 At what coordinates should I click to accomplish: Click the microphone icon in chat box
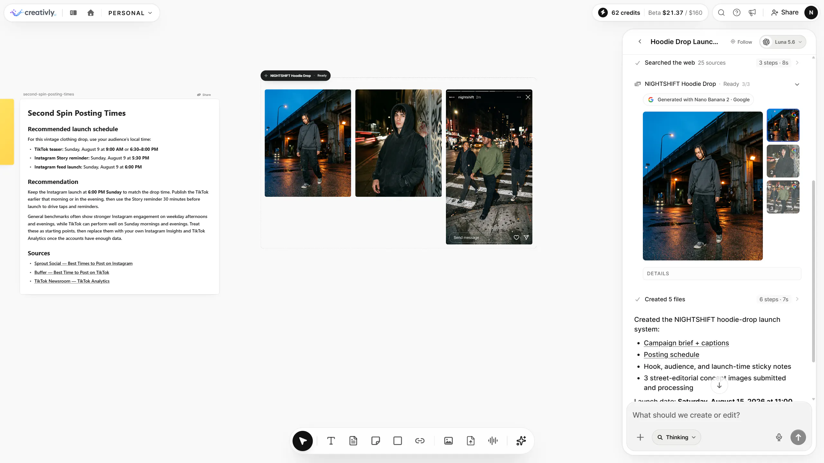pyautogui.click(x=779, y=437)
